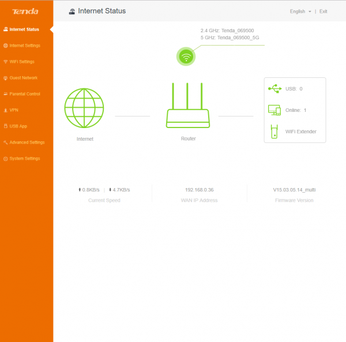
Task: Click the Parental Control sidebar icon
Action: 6,94
